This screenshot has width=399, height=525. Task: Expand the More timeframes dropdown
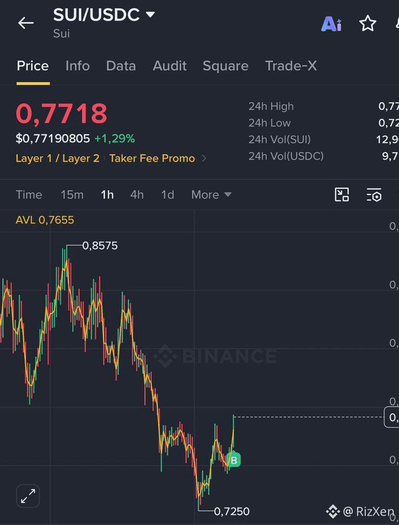pyautogui.click(x=211, y=194)
